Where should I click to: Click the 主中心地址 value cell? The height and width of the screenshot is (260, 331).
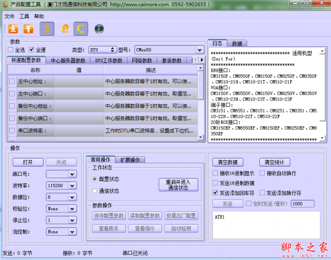(79, 81)
